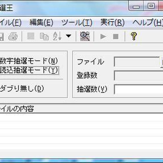Open help with yellow question mark
The height and width of the screenshot is (163, 163).
pos(134,36)
